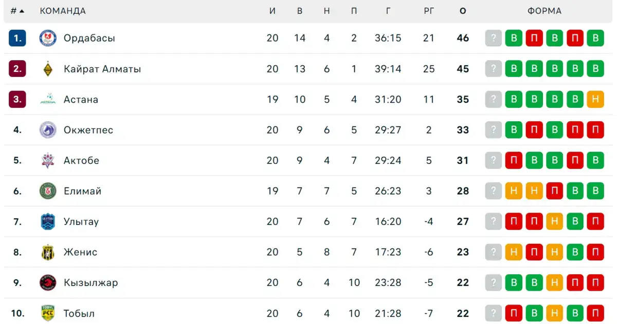This screenshot has width=617, height=324.
Task: Click Тобыл's first red П form badge
Action: 514,313
